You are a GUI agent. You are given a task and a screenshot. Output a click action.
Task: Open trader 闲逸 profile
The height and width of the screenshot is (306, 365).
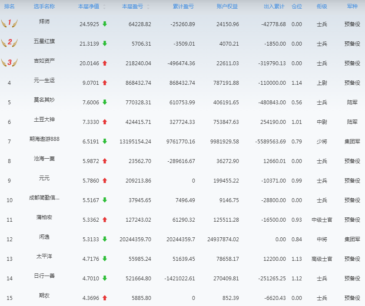coord(44,237)
